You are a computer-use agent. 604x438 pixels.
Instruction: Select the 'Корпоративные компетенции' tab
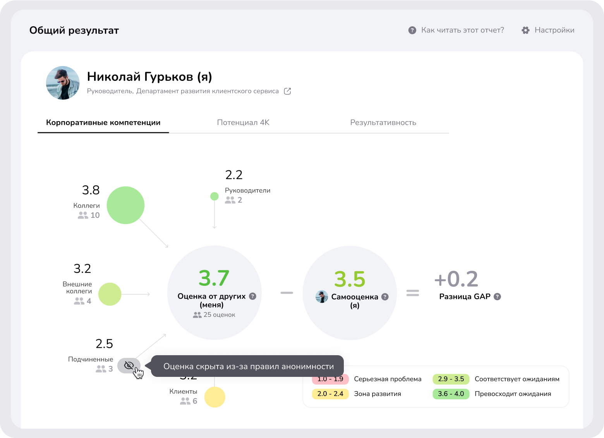pos(103,123)
